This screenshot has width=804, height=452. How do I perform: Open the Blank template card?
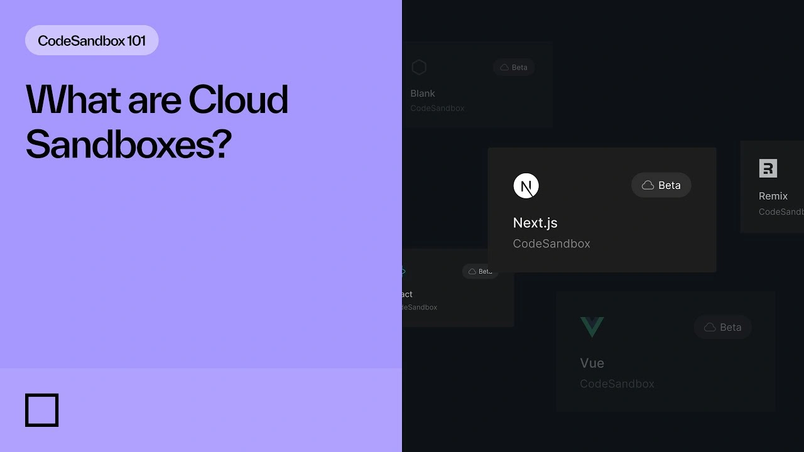477,85
